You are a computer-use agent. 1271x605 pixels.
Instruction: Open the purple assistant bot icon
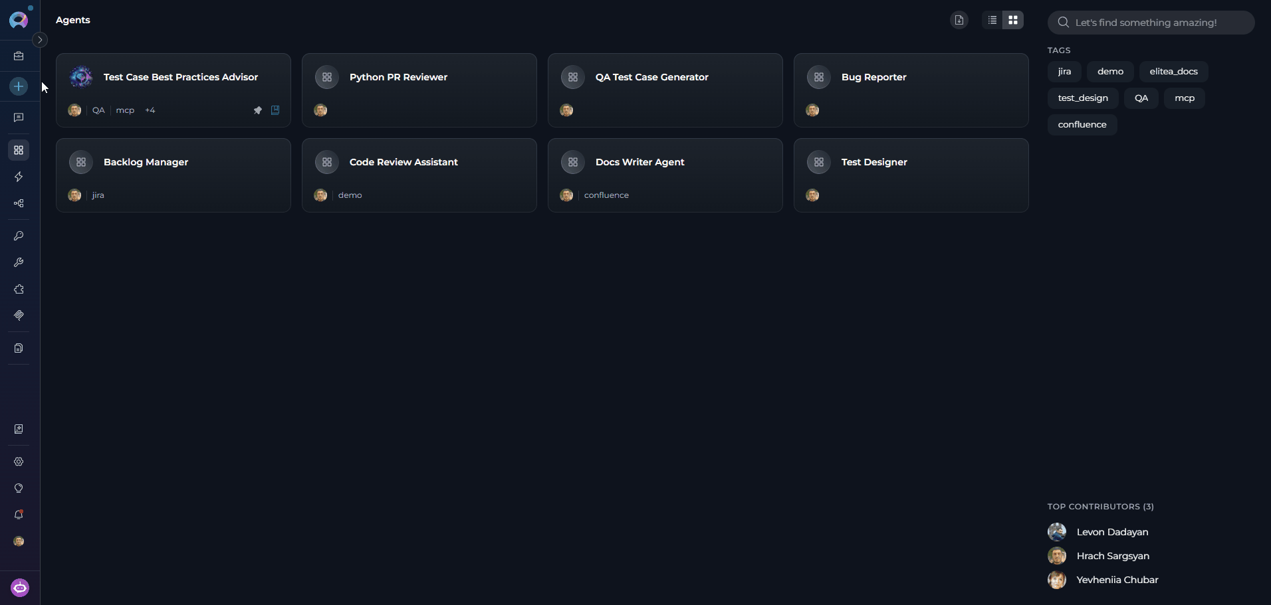pos(20,588)
